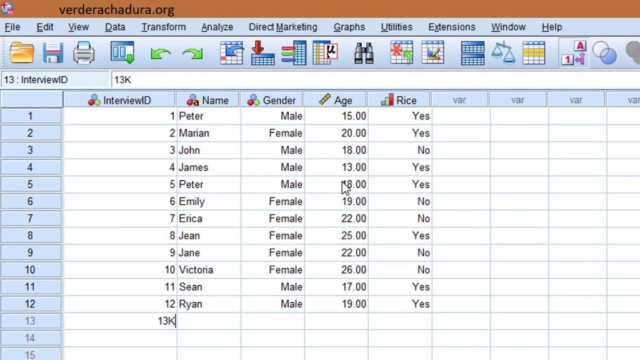Screen dimensions: 640x360
Task: Select the Gender column header
Action: click(x=271, y=100)
